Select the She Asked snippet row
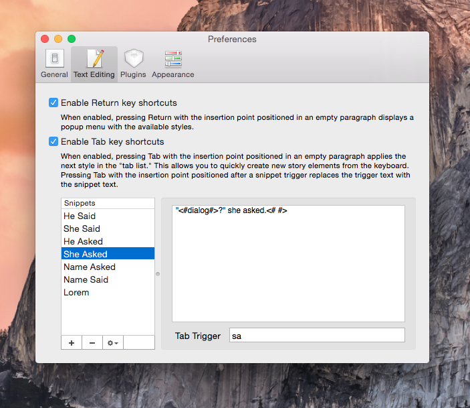The width and height of the screenshot is (470, 408). tap(108, 254)
